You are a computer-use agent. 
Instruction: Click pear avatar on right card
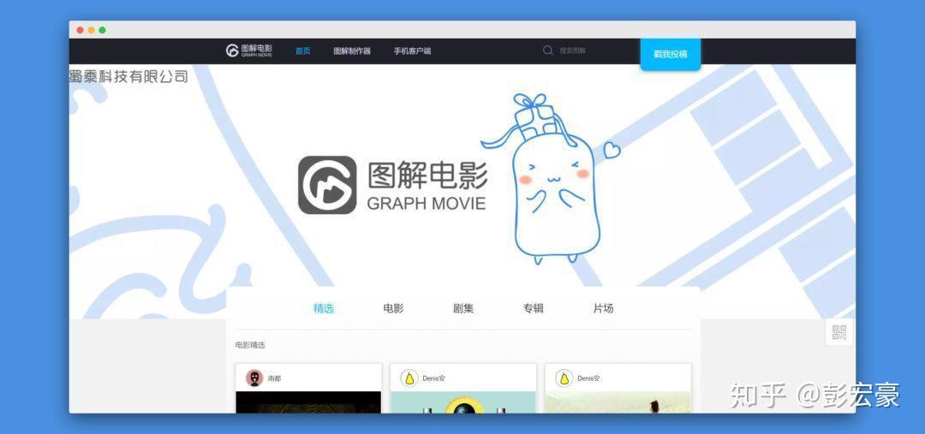pos(564,378)
